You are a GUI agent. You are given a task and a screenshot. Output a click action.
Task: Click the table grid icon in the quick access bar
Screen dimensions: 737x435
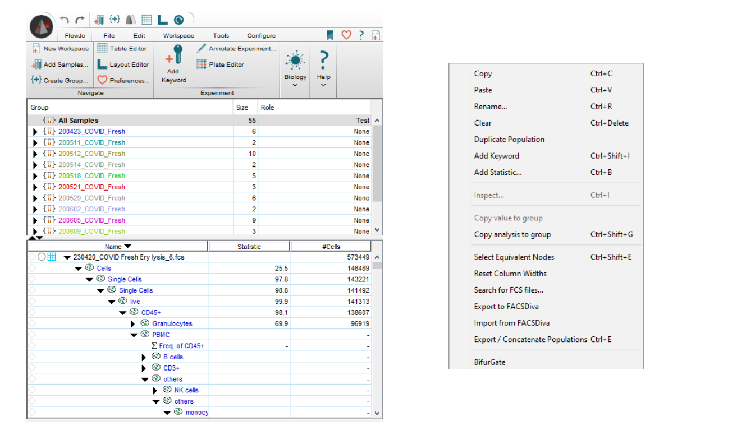pyautogui.click(x=147, y=20)
